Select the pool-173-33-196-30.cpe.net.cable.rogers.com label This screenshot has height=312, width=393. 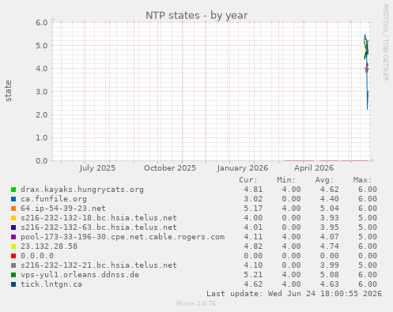pyautogui.click(x=123, y=237)
